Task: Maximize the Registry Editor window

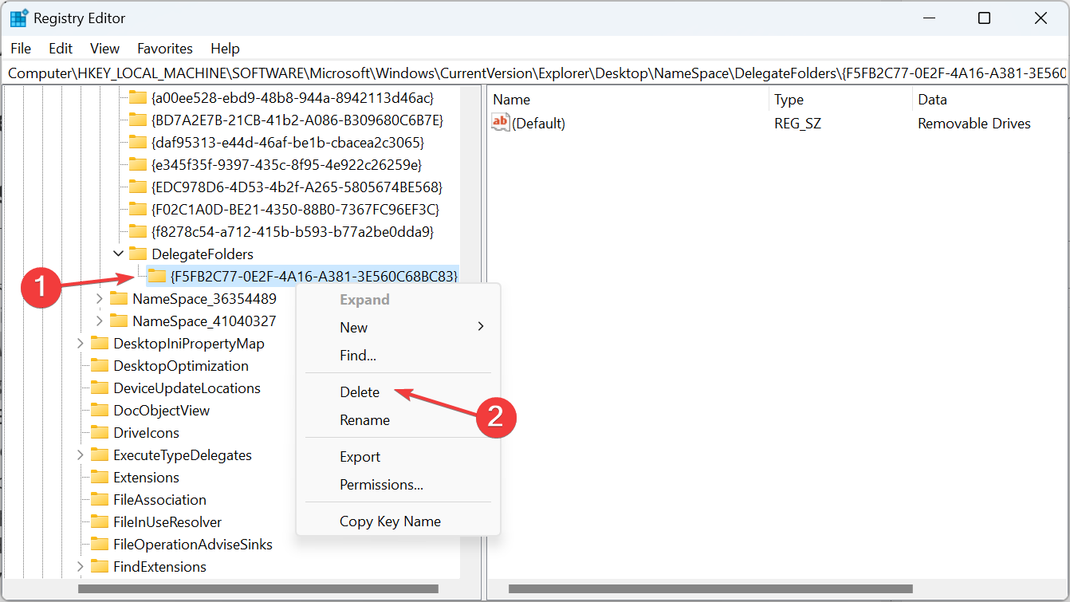Action: [985, 18]
